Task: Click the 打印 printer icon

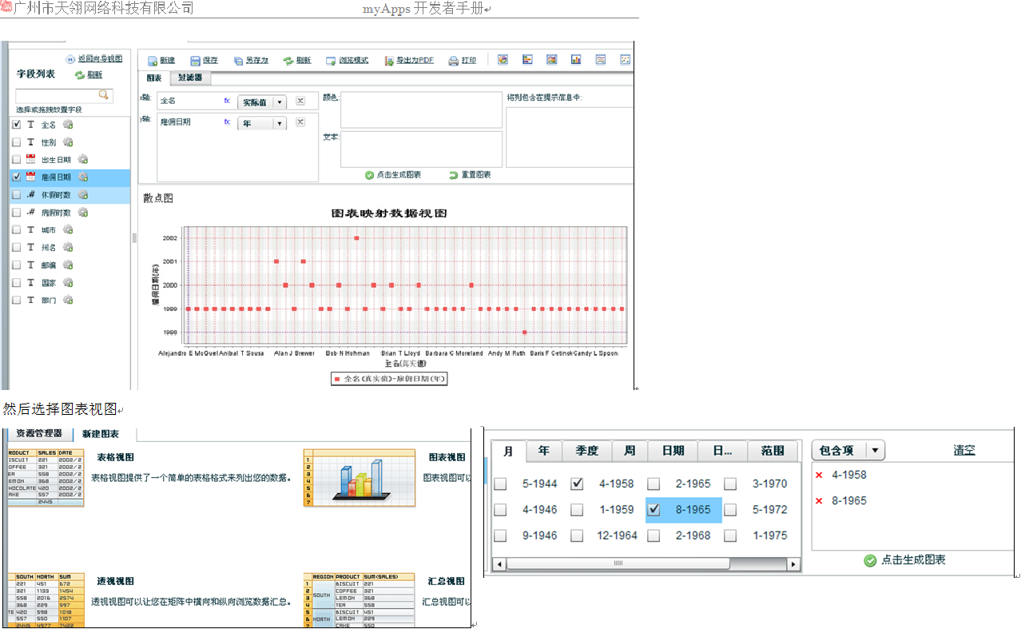Action: click(453, 61)
